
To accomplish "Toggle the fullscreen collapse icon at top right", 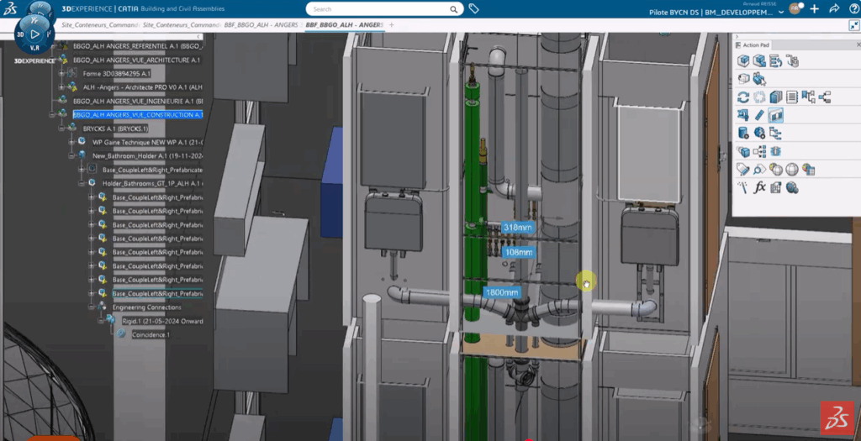I will point(853,25).
